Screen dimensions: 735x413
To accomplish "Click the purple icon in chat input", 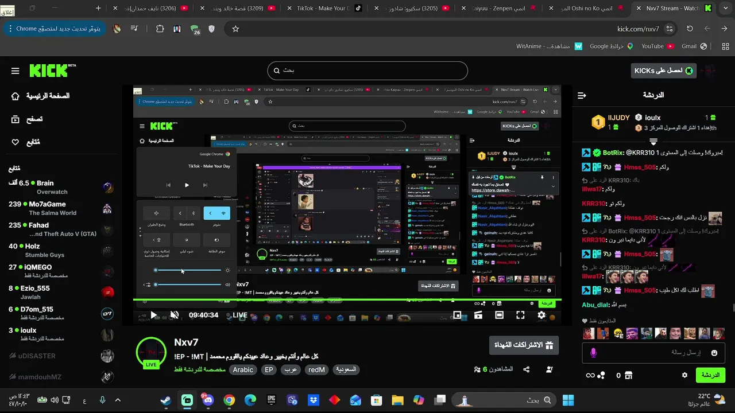I will pyautogui.click(x=593, y=353).
